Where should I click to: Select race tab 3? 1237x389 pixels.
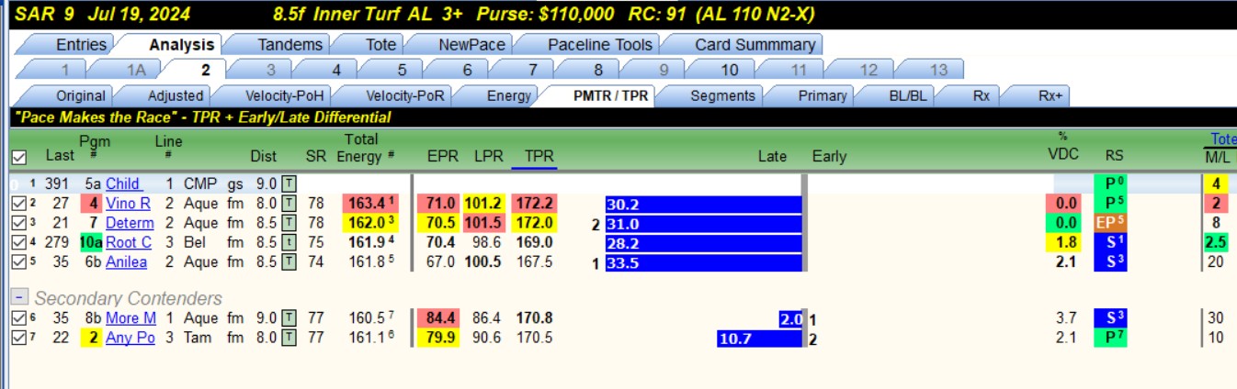click(x=270, y=70)
